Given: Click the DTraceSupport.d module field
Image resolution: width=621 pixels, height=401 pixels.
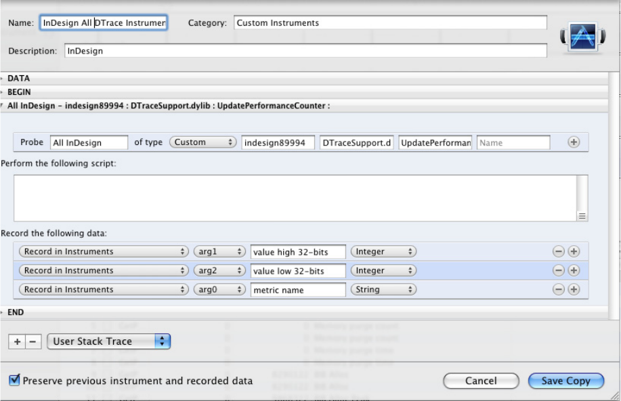Looking at the screenshot, I should click(356, 143).
